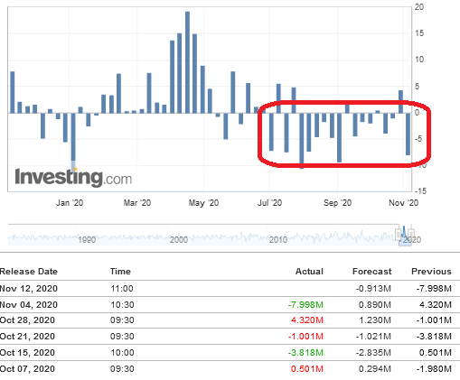460x380 pixels.
Task: Click the last negative bar at Nov '20
Action: 408,134
